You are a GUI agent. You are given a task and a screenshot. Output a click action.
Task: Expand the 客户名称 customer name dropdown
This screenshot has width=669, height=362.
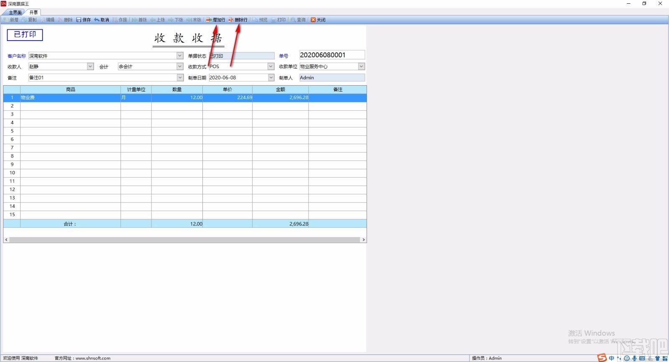(180, 56)
